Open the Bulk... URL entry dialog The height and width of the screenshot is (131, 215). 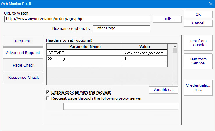(167, 19)
